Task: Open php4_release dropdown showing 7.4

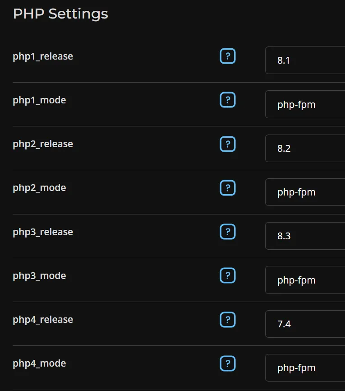Action: coord(305,324)
